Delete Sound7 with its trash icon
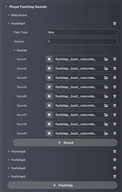 115,115
